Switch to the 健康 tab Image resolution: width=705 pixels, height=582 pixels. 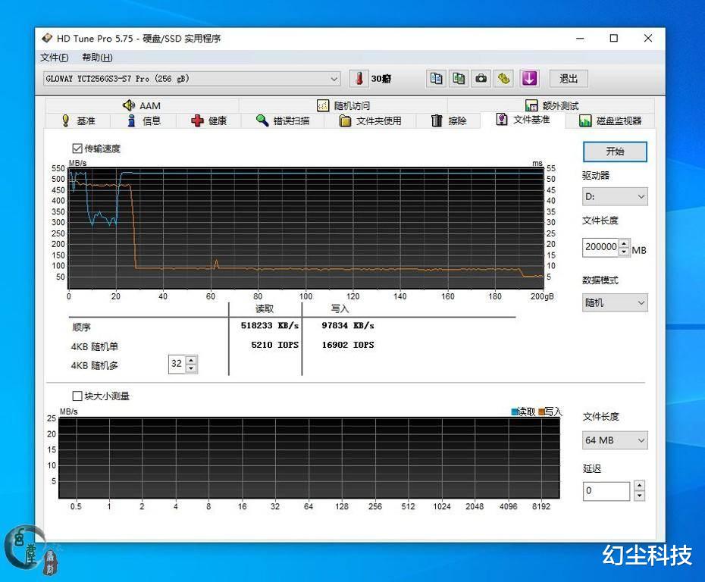(208, 121)
